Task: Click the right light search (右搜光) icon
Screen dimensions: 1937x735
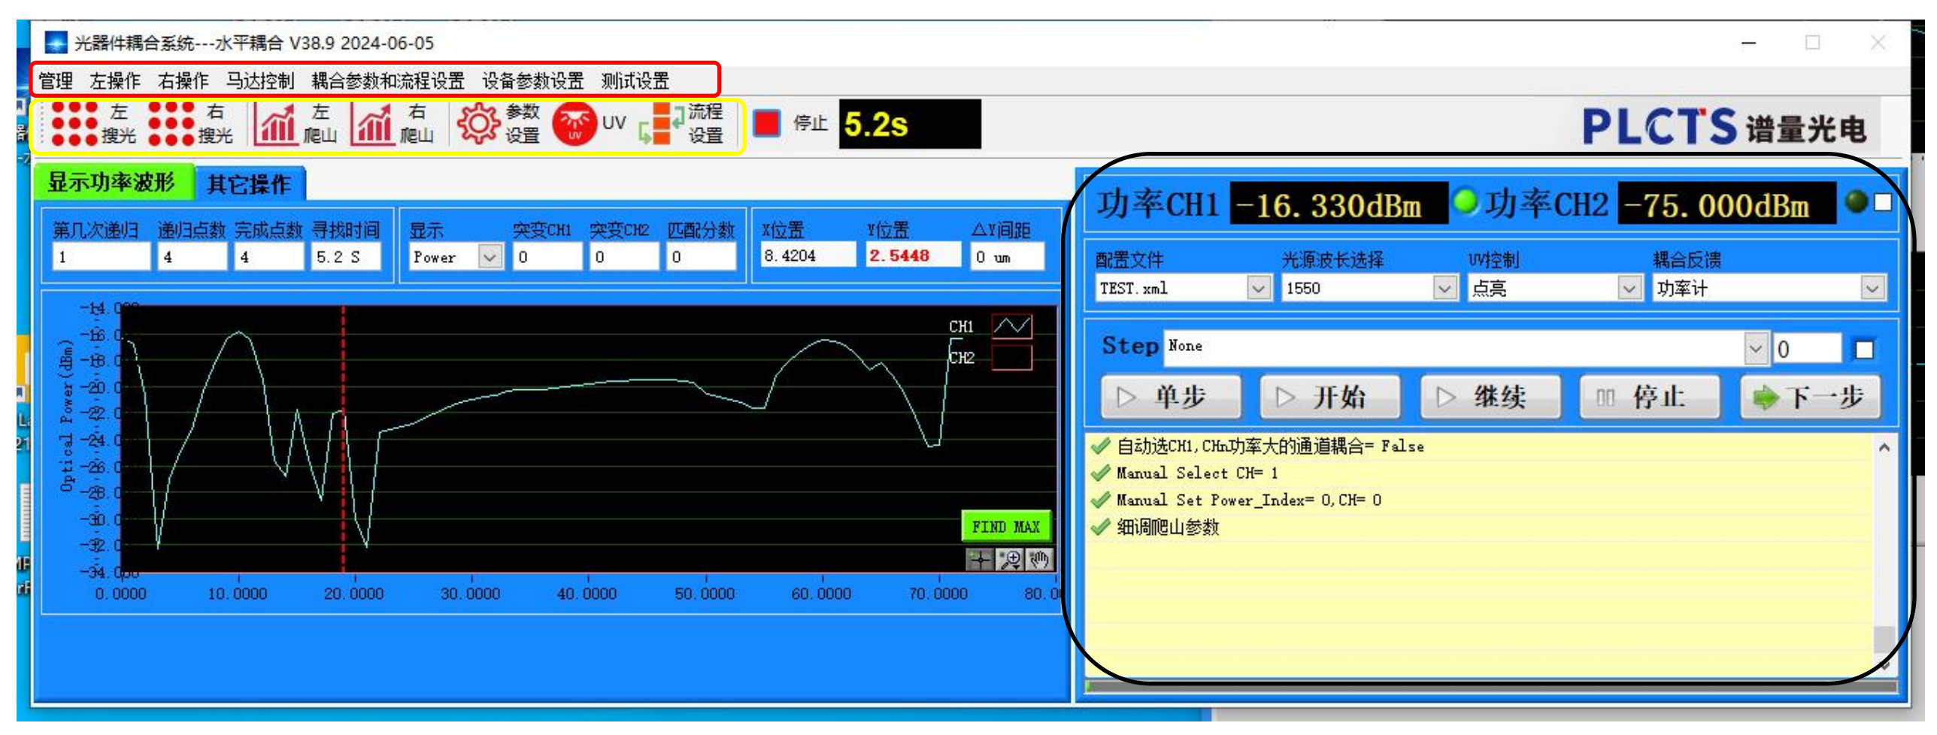Action: 172,124
